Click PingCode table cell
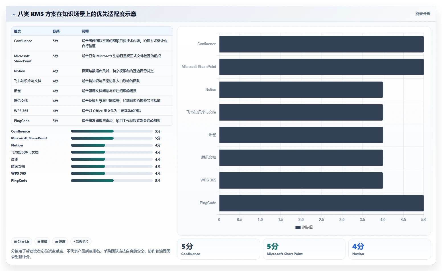This screenshot has width=442, height=271. [22, 121]
